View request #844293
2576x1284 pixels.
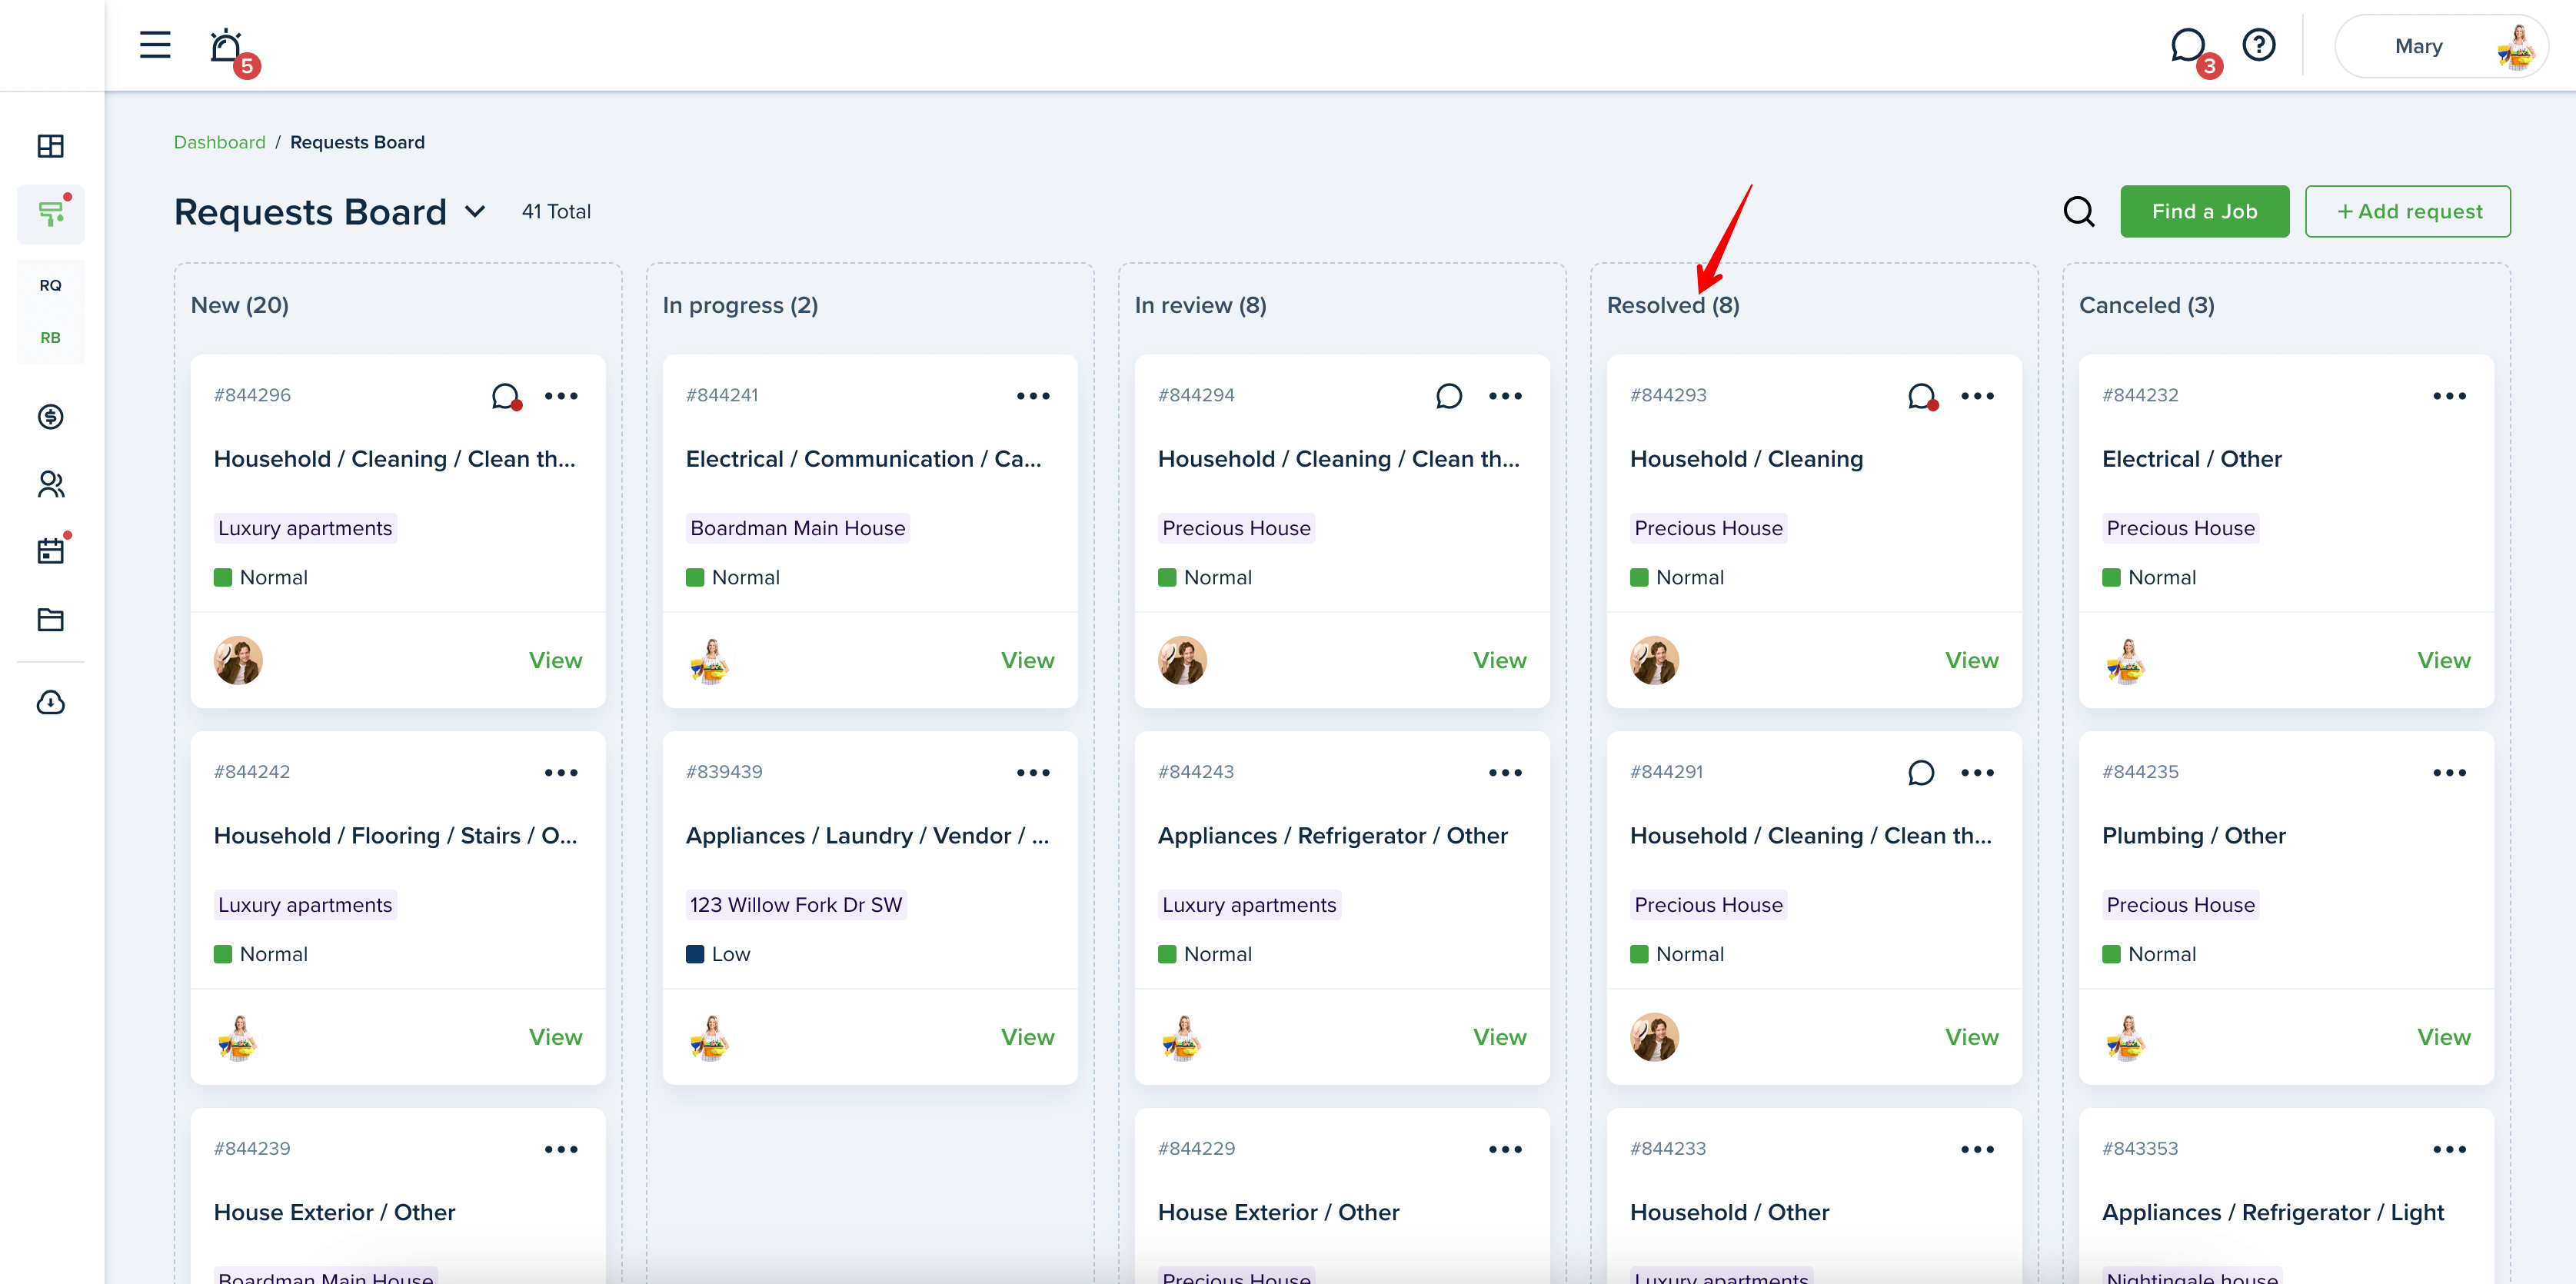1971,660
